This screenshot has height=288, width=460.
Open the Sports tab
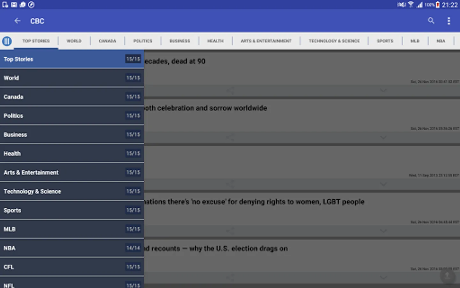[385, 41]
